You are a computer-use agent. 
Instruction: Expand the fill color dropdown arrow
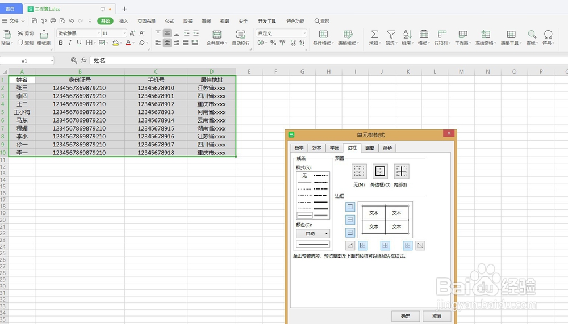(x=122, y=43)
